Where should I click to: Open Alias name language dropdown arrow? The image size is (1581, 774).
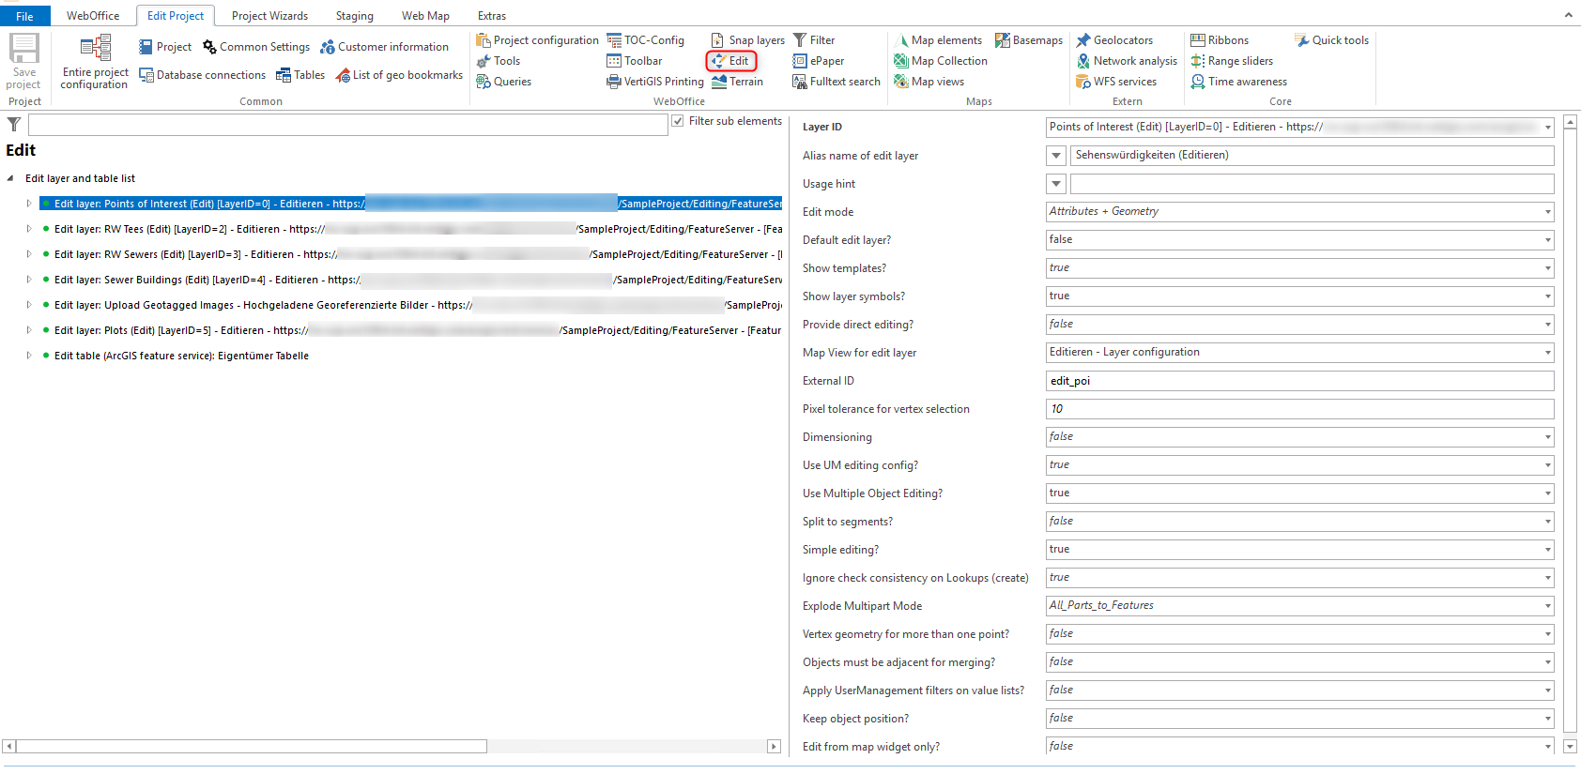1056,156
